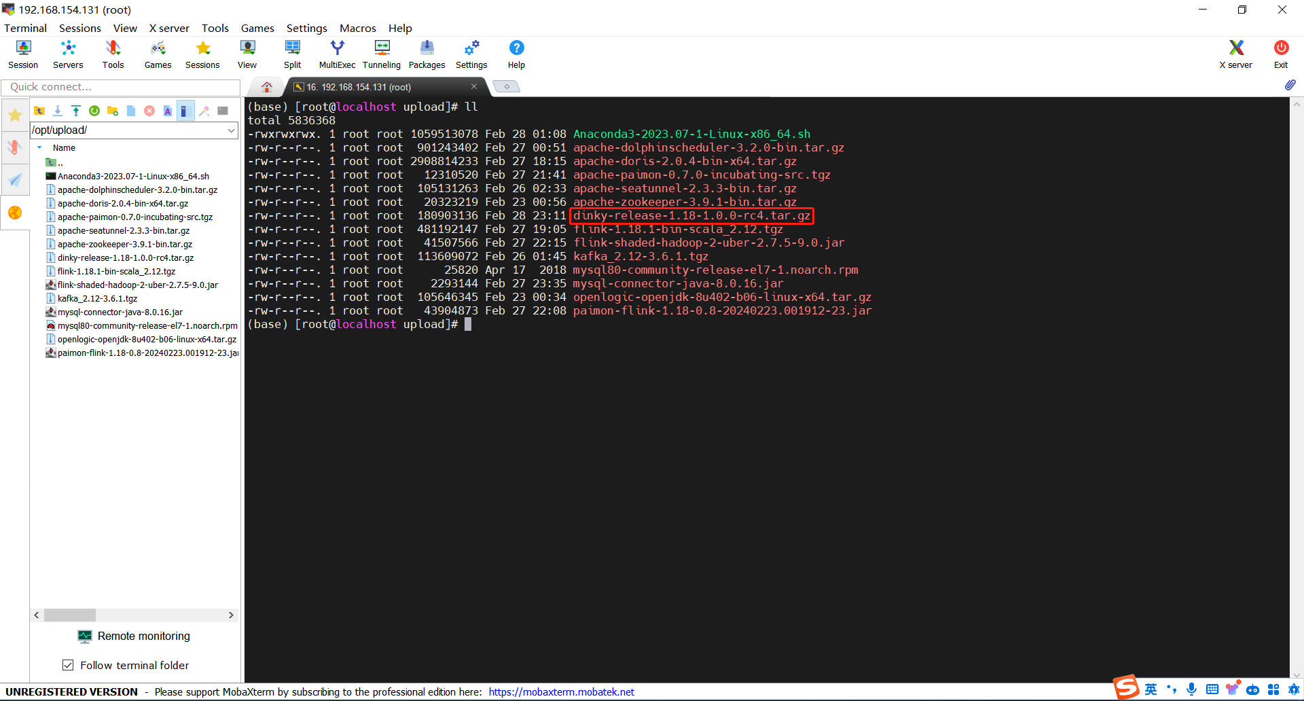Open the Tools toolbar button
The height and width of the screenshot is (701, 1304).
113,54
